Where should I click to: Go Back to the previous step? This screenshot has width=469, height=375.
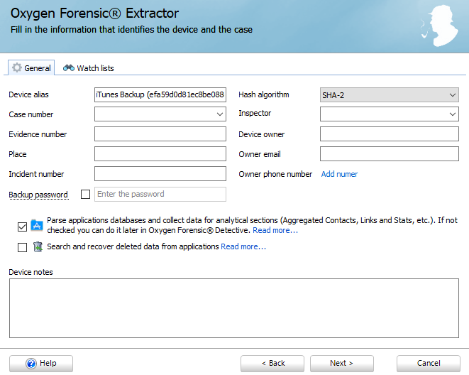pyautogui.click(x=272, y=364)
